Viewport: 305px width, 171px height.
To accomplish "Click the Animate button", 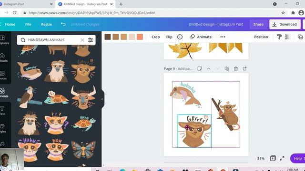I will [x=201, y=37].
